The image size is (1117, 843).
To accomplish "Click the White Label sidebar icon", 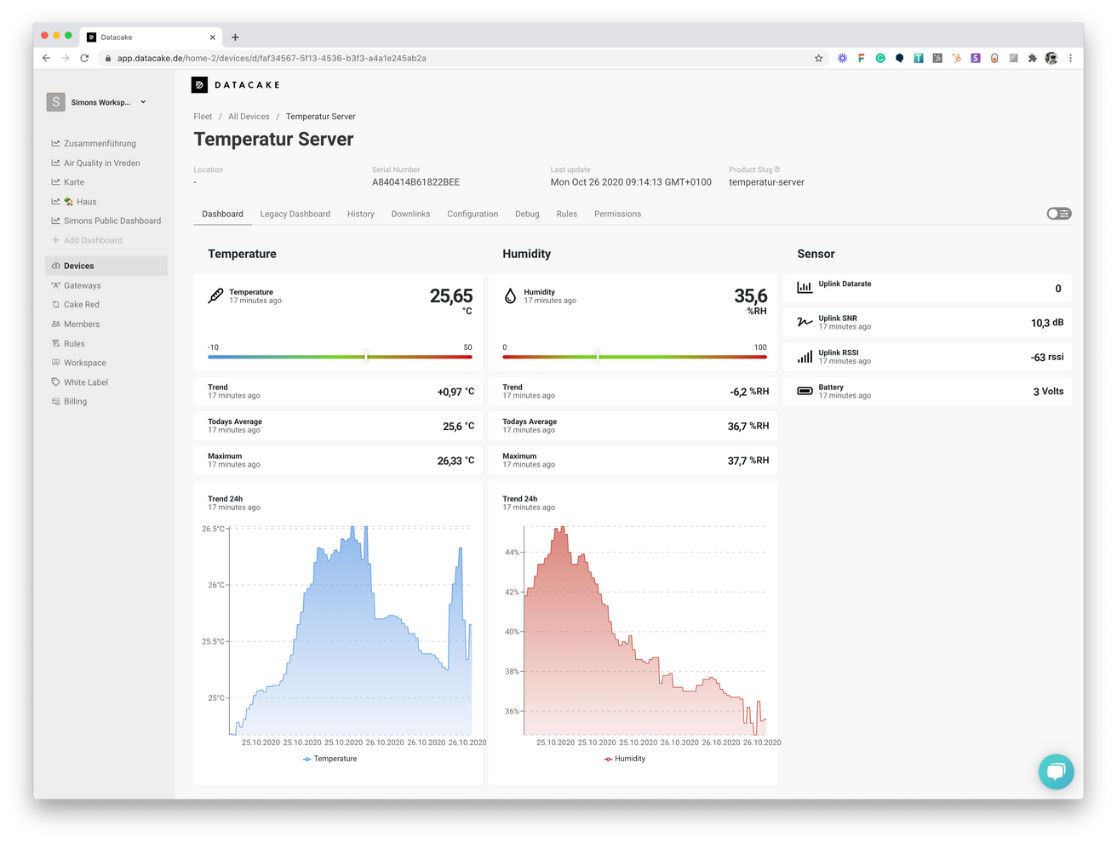I will (x=55, y=381).
